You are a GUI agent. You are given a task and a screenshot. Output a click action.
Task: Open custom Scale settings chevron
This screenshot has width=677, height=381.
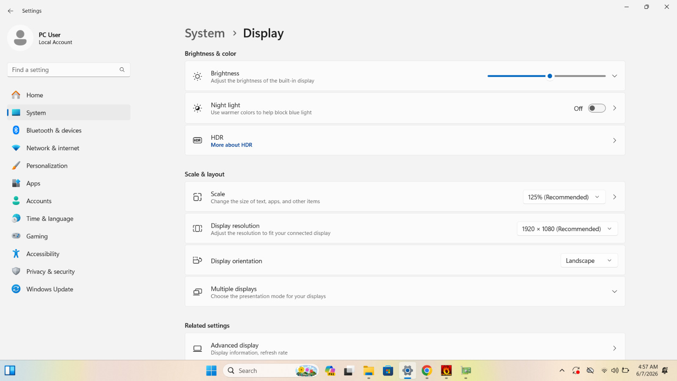coord(614,197)
